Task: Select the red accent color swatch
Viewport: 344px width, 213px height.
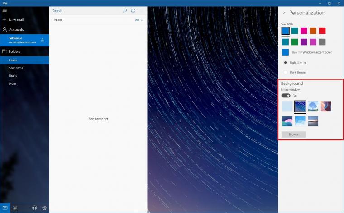Action: pos(322,31)
